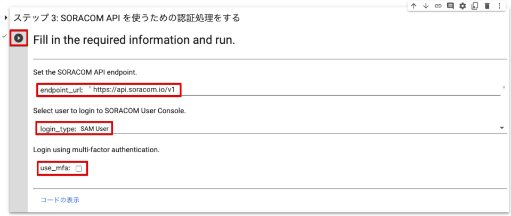Open editor settings gear icon
This screenshot has height=216, width=511.
pos(463,6)
